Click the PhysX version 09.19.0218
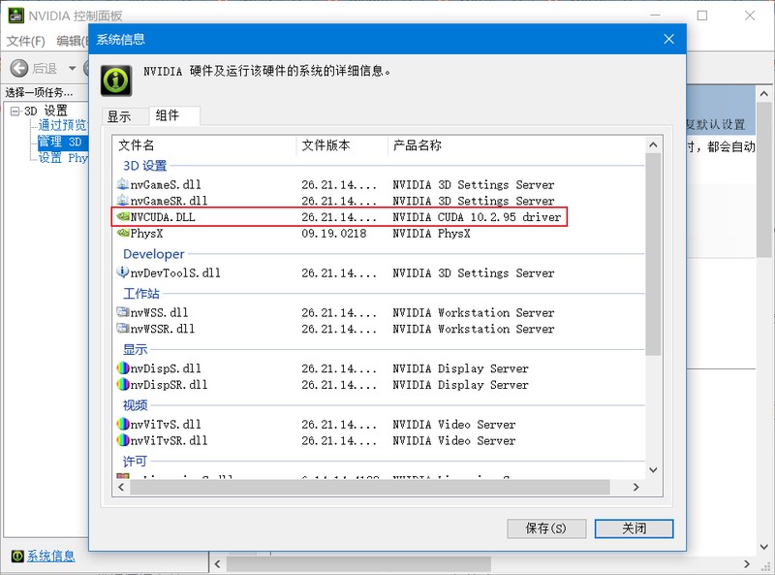The width and height of the screenshot is (775, 575). [x=334, y=233]
